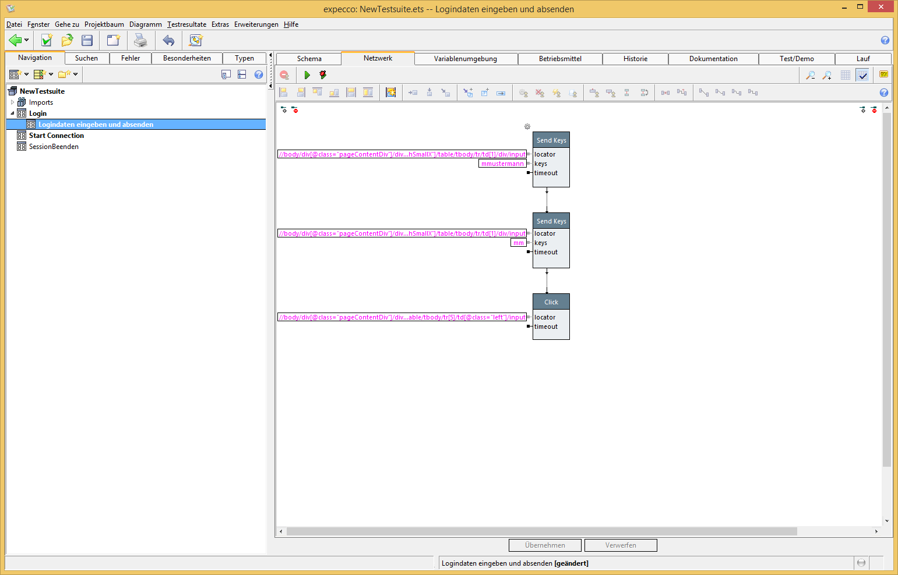This screenshot has width=898, height=575.
Task: Open the Testresultate menu
Action: click(x=186, y=24)
